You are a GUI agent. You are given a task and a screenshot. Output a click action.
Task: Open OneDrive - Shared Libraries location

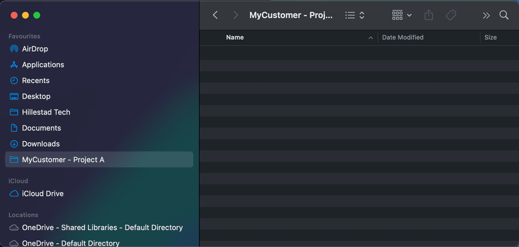tap(102, 228)
